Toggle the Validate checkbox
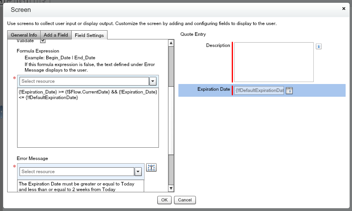352x211 pixels. [x=43, y=41]
